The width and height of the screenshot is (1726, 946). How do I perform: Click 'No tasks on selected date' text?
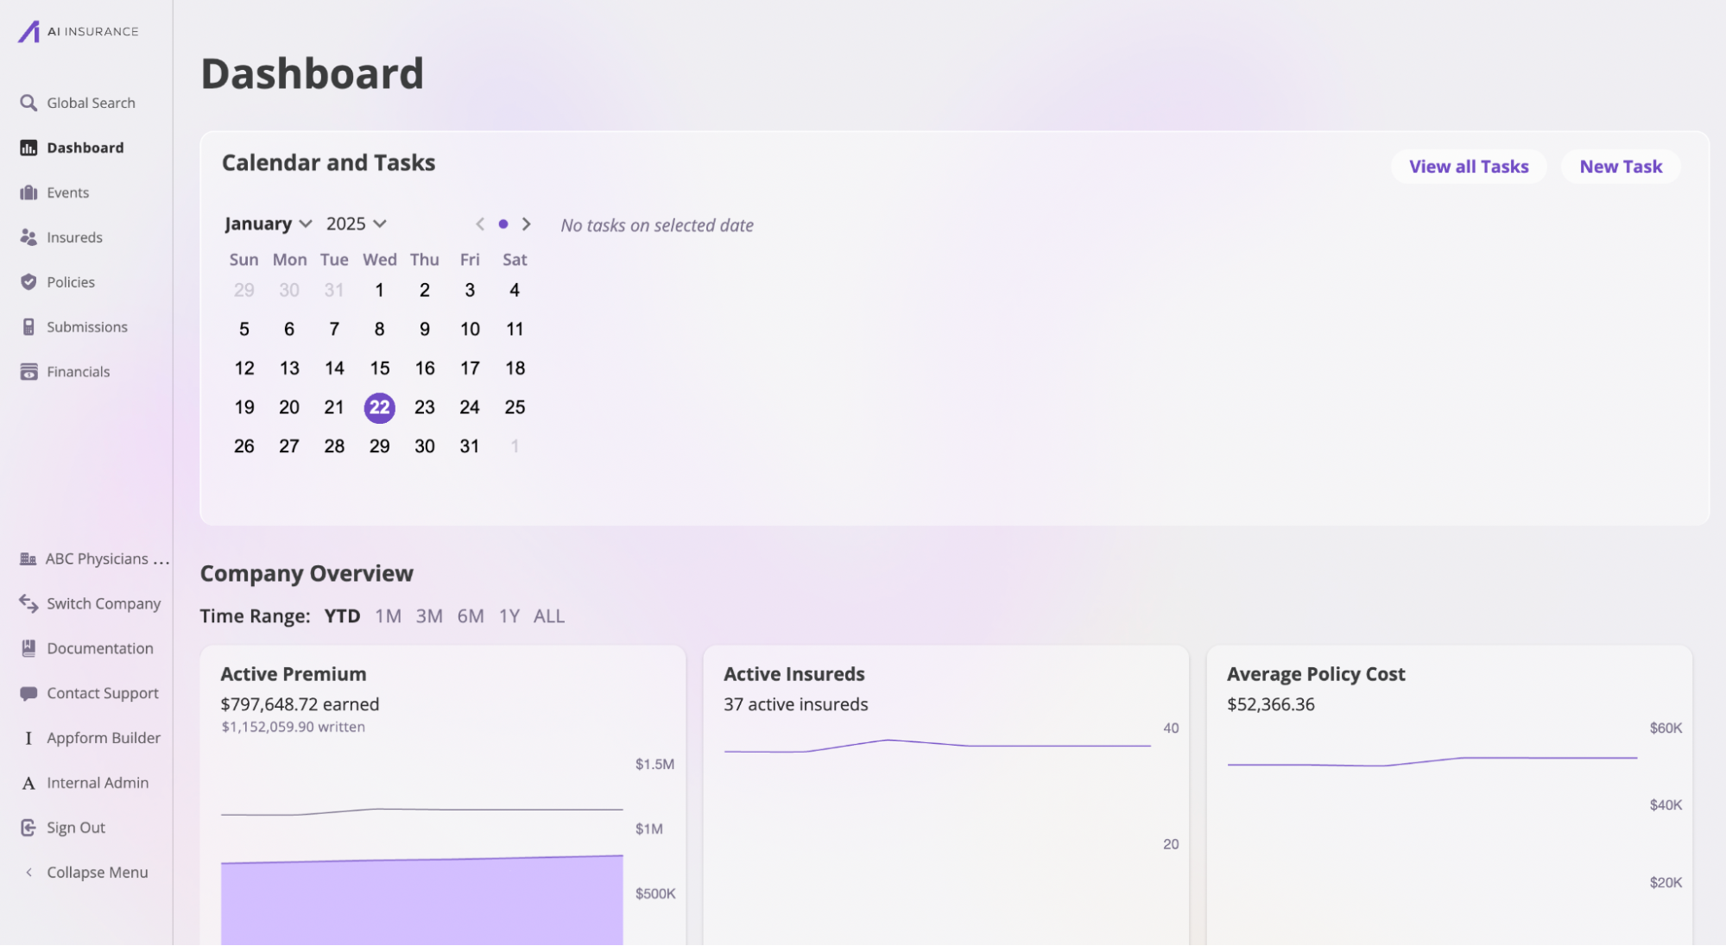pos(657,225)
